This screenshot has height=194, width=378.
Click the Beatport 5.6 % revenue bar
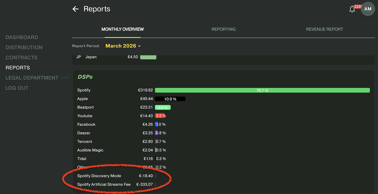[163, 108]
